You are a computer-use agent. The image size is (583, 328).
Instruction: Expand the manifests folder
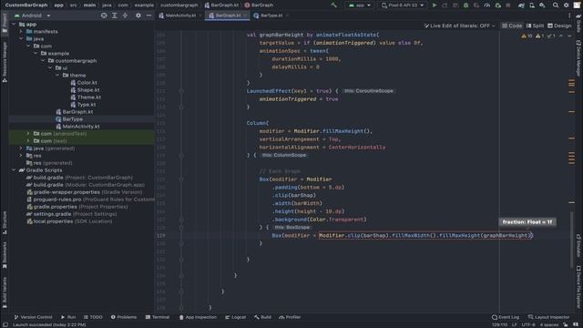pos(21,32)
